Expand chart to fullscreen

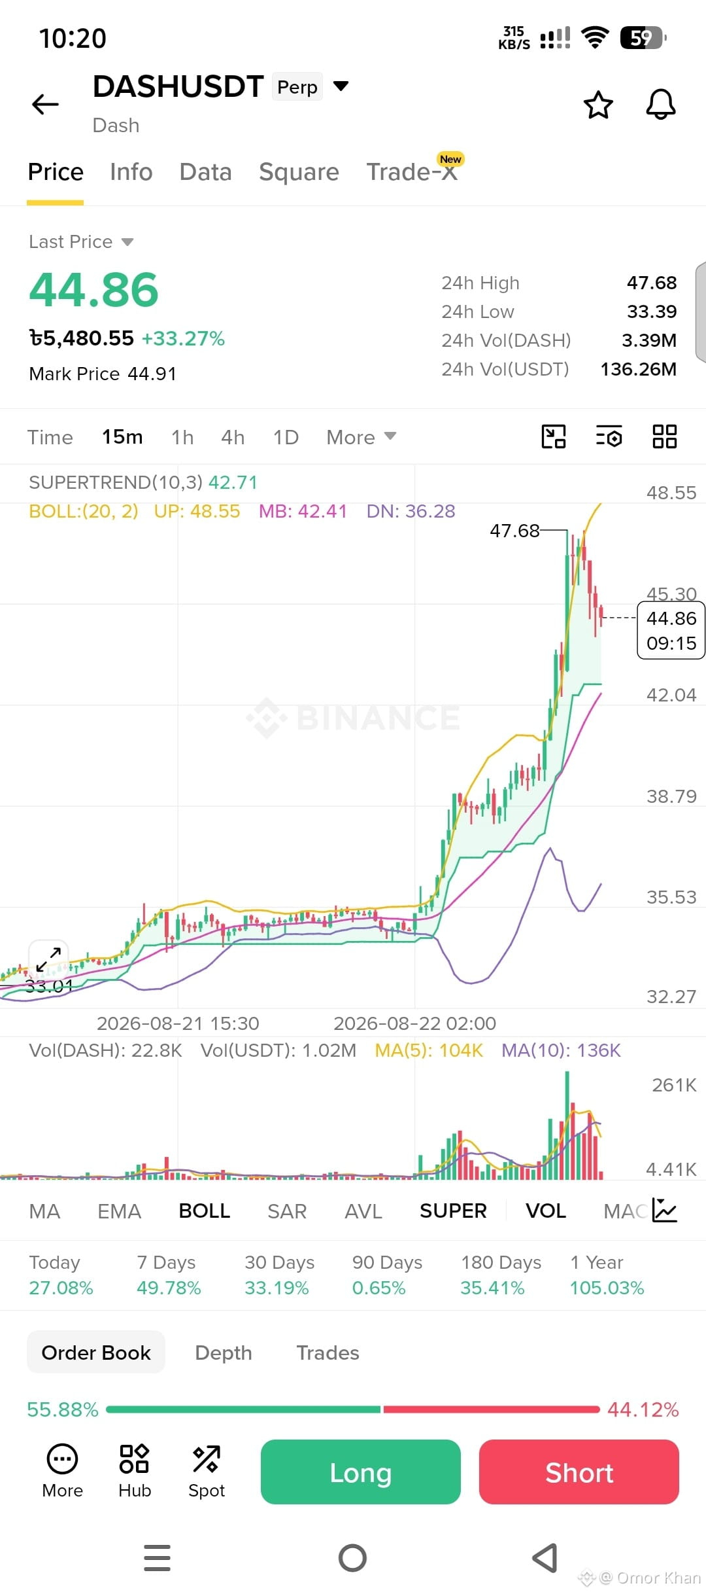[x=48, y=960]
